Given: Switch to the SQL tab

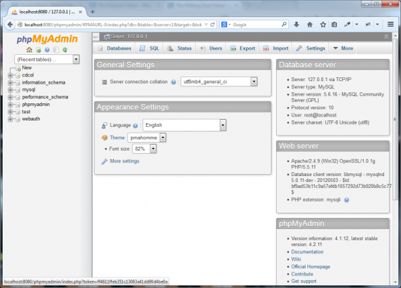Looking at the screenshot, I should pos(149,48).
